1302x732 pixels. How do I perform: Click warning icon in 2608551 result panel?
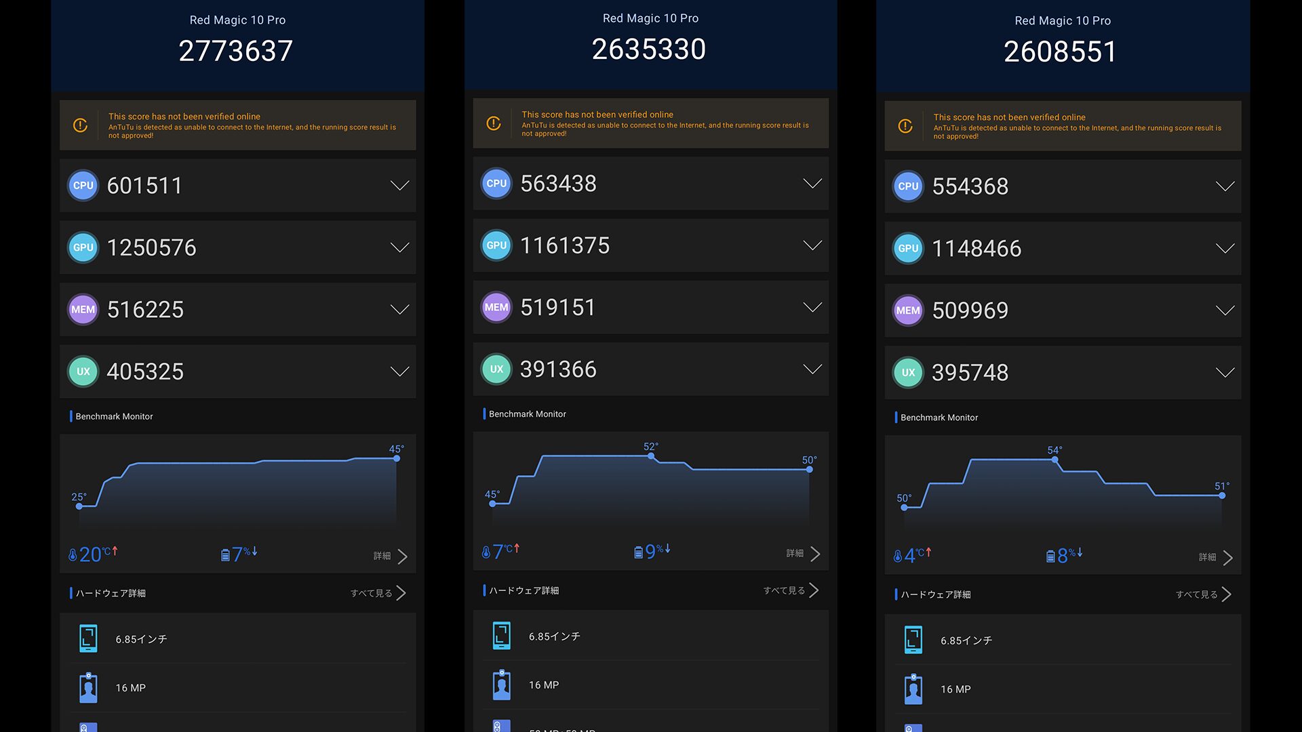905,126
